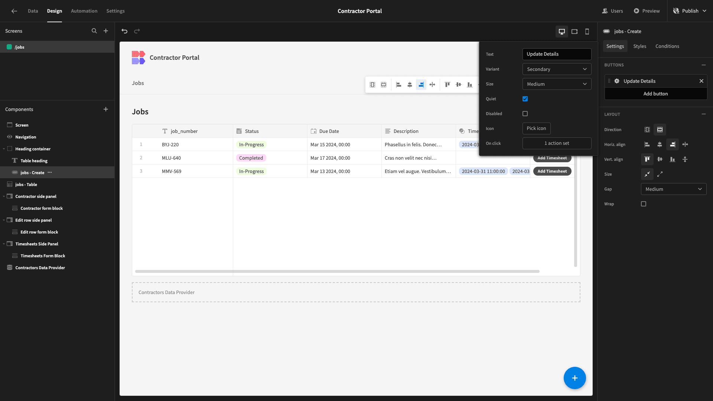Click the Pick icon button
This screenshot has width=713, height=401.
536,128
